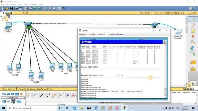This screenshot has width=198, height=111.
Task: Pick the WAN Emulation cloud category
Action: click(8, 101)
